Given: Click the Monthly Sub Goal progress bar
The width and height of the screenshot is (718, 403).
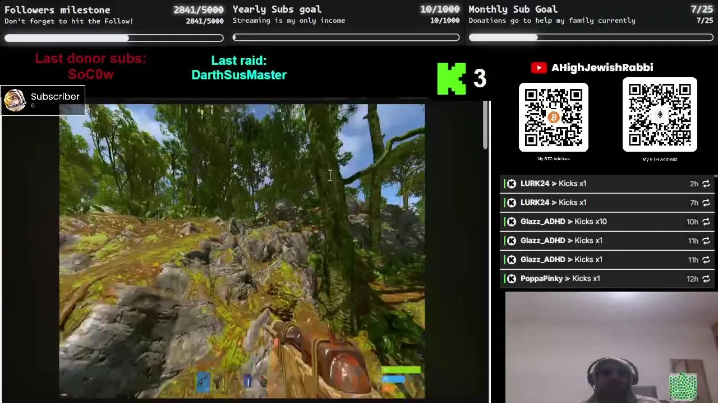Looking at the screenshot, I should [591, 38].
